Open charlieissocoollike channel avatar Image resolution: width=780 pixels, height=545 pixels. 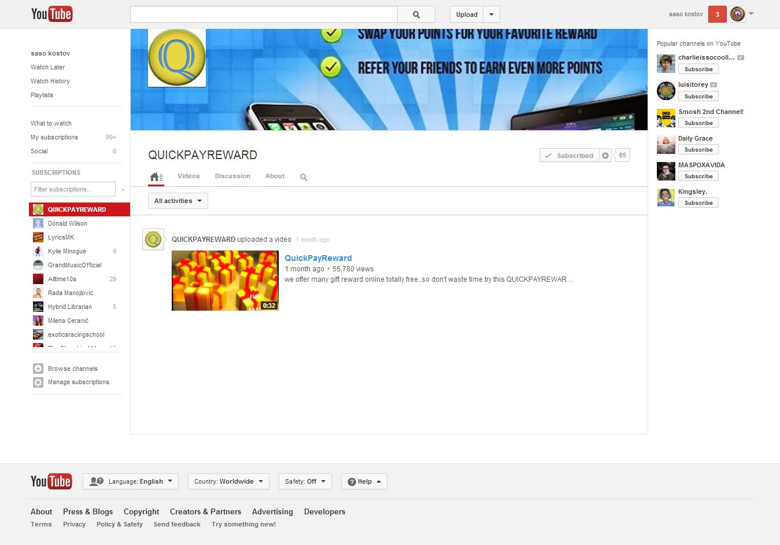tap(666, 64)
